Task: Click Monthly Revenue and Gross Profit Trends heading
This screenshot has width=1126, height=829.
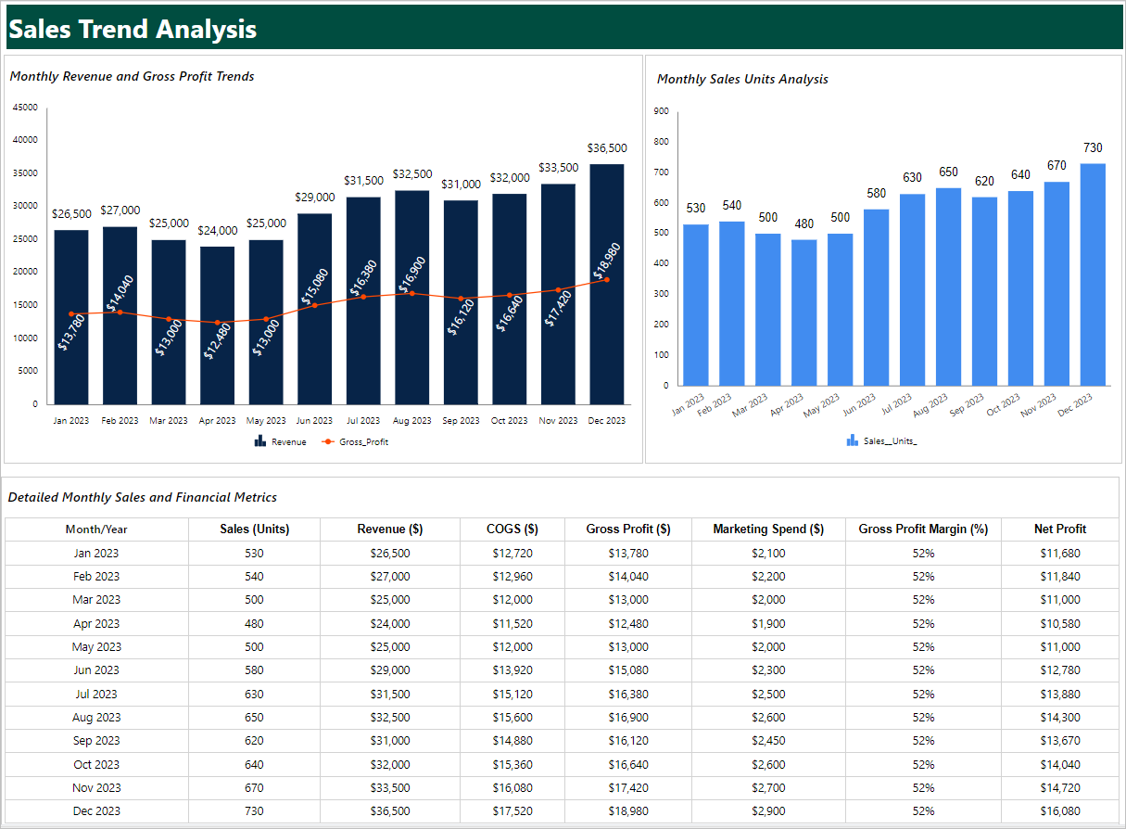Action: tap(132, 76)
